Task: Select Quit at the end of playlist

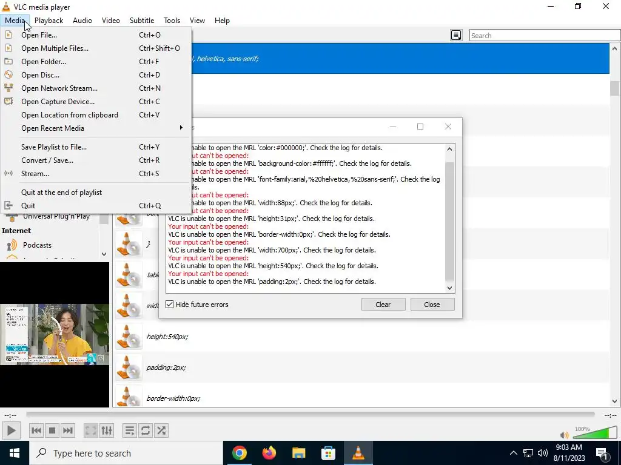Action: (96, 192)
